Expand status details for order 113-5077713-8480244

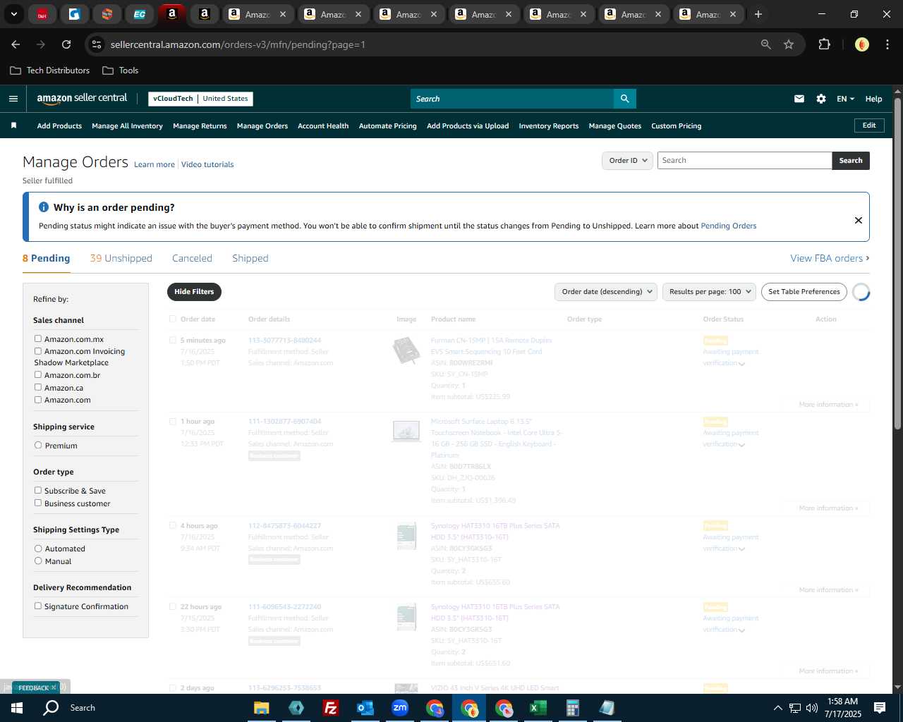(741, 364)
